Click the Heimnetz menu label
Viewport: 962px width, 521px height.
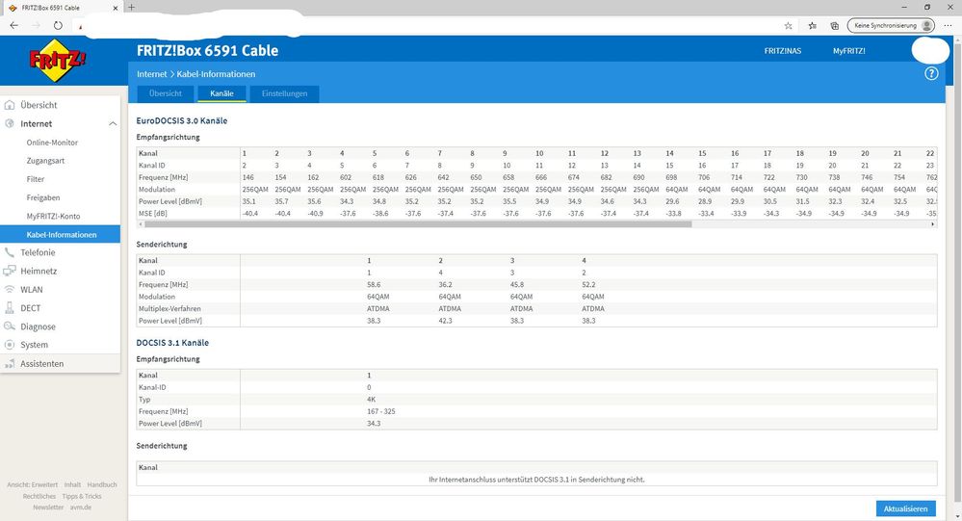[x=39, y=271]
